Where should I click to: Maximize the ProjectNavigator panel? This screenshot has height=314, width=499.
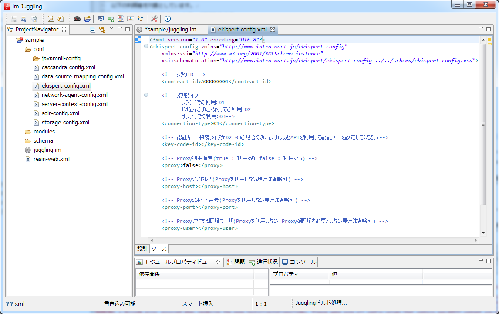128,29
